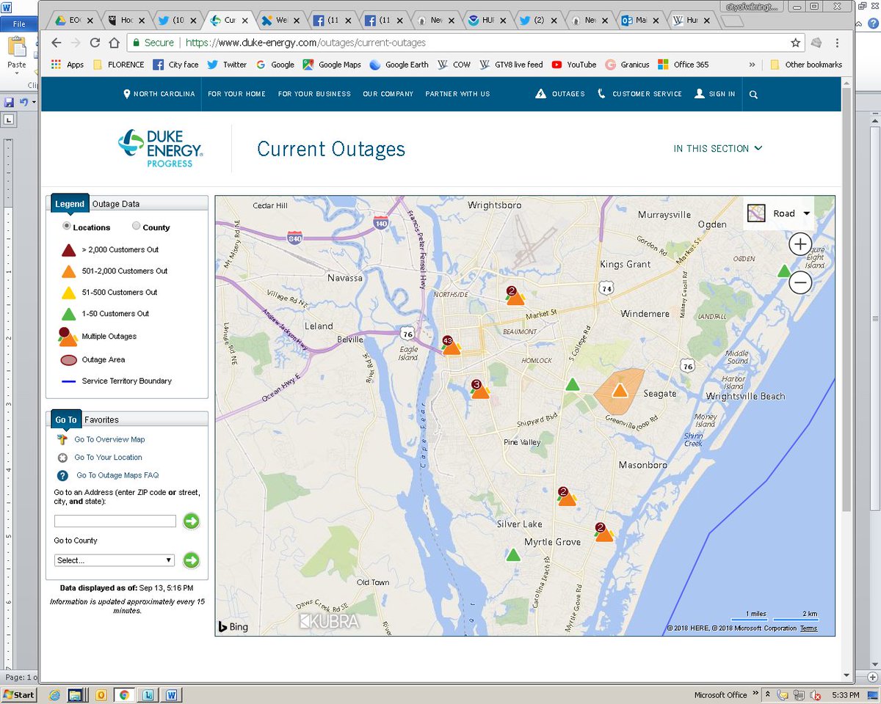Click green outage triangle near S College Rd
The height and width of the screenshot is (704, 881).
(572, 384)
